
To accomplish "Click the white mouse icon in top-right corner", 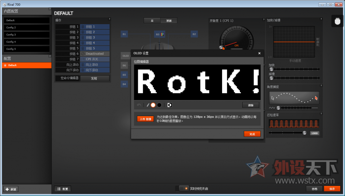I will tap(337, 21).
